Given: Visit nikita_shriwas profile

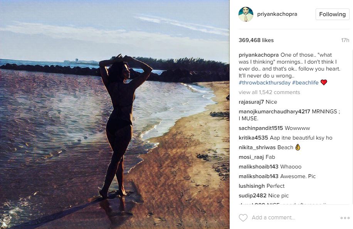Looking at the screenshot, I should coord(257,148).
